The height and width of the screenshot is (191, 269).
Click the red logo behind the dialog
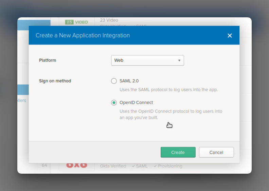click(77, 165)
